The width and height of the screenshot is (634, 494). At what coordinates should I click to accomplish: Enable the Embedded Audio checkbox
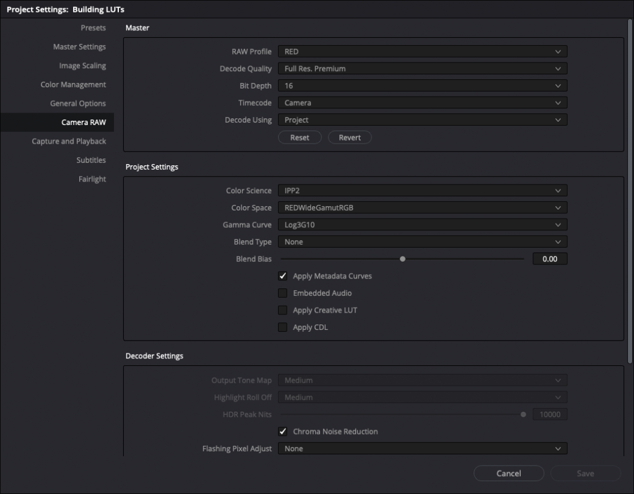pyautogui.click(x=283, y=293)
